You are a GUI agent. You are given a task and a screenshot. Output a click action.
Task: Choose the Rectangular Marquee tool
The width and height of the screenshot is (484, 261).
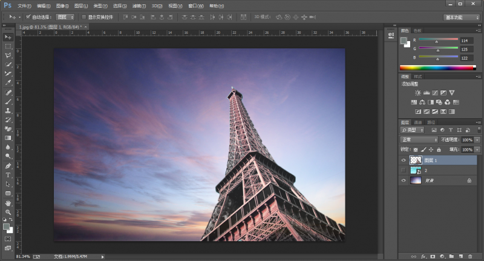(x=8, y=46)
